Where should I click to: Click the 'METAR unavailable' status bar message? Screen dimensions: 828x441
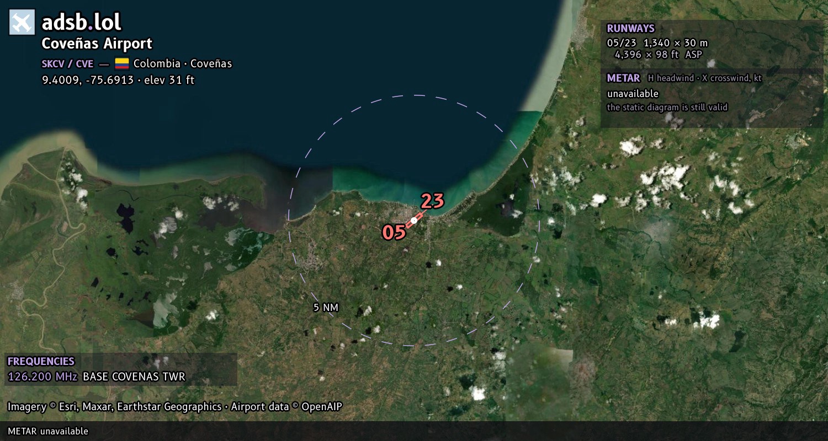point(48,431)
